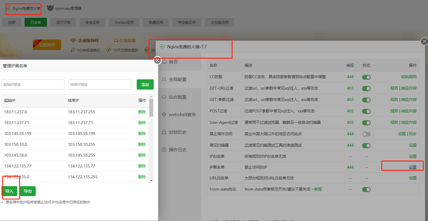Click the openrasp管理器 icon
428x221 pixels.
coord(50,8)
